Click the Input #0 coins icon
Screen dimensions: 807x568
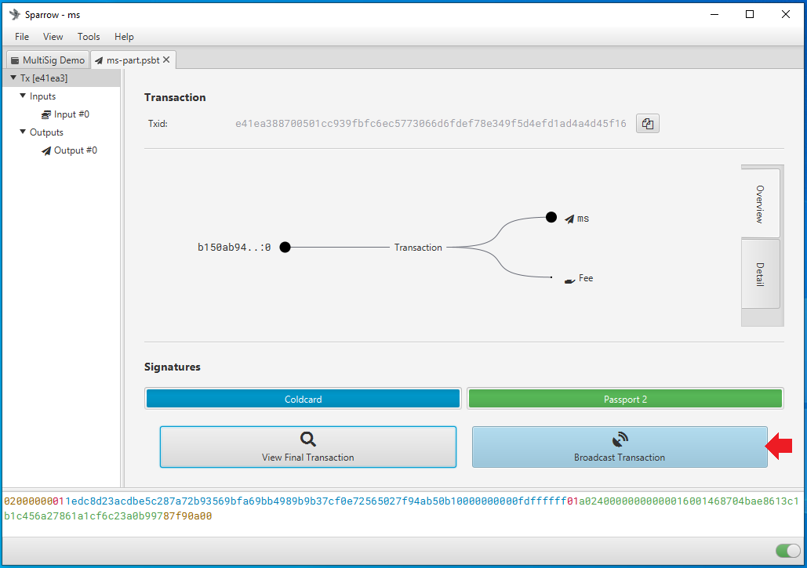pyautogui.click(x=46, y=114)
